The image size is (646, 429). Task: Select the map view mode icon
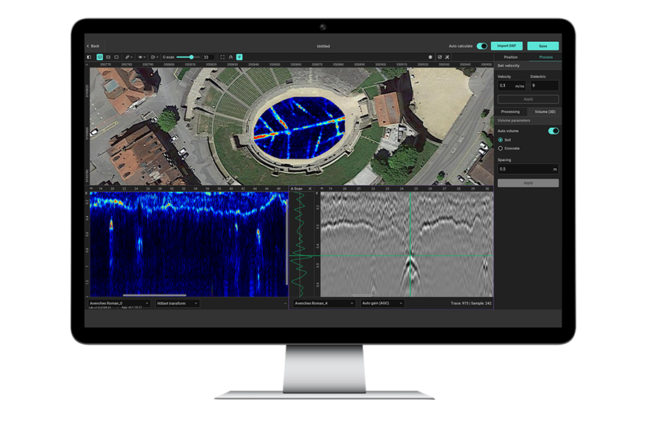click(100, 57)
